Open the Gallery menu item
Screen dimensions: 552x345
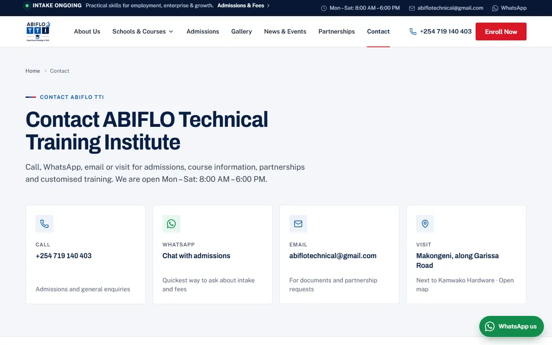(x=241, y=32)
